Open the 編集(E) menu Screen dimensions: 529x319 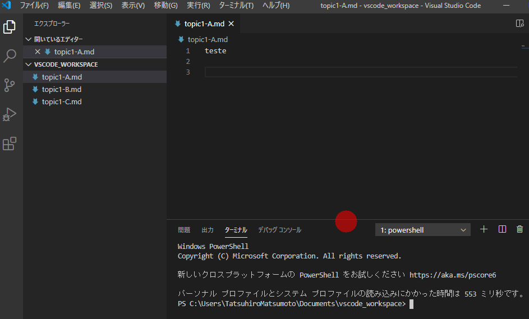pos(69,6)
